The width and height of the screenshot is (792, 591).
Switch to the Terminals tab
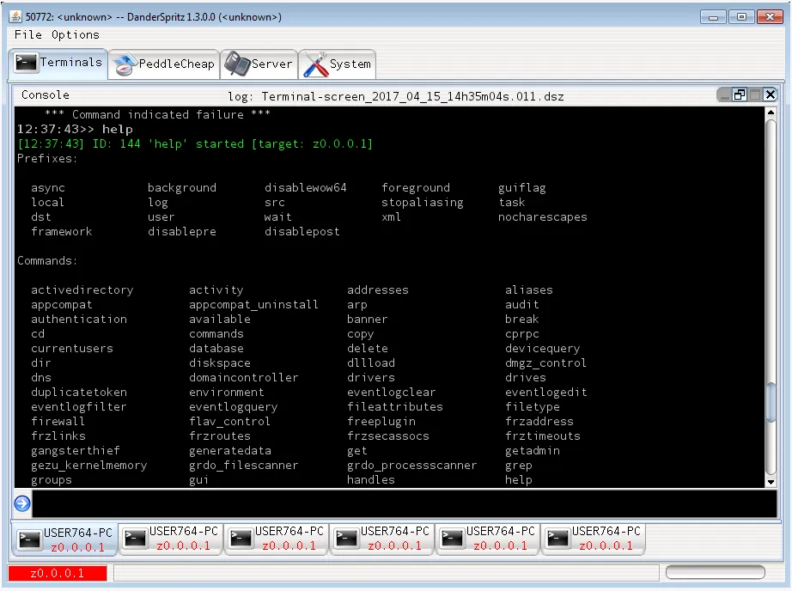(58, 64)
